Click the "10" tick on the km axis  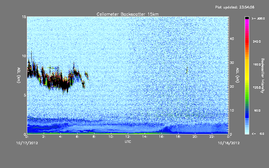click(x=24, y=56)
